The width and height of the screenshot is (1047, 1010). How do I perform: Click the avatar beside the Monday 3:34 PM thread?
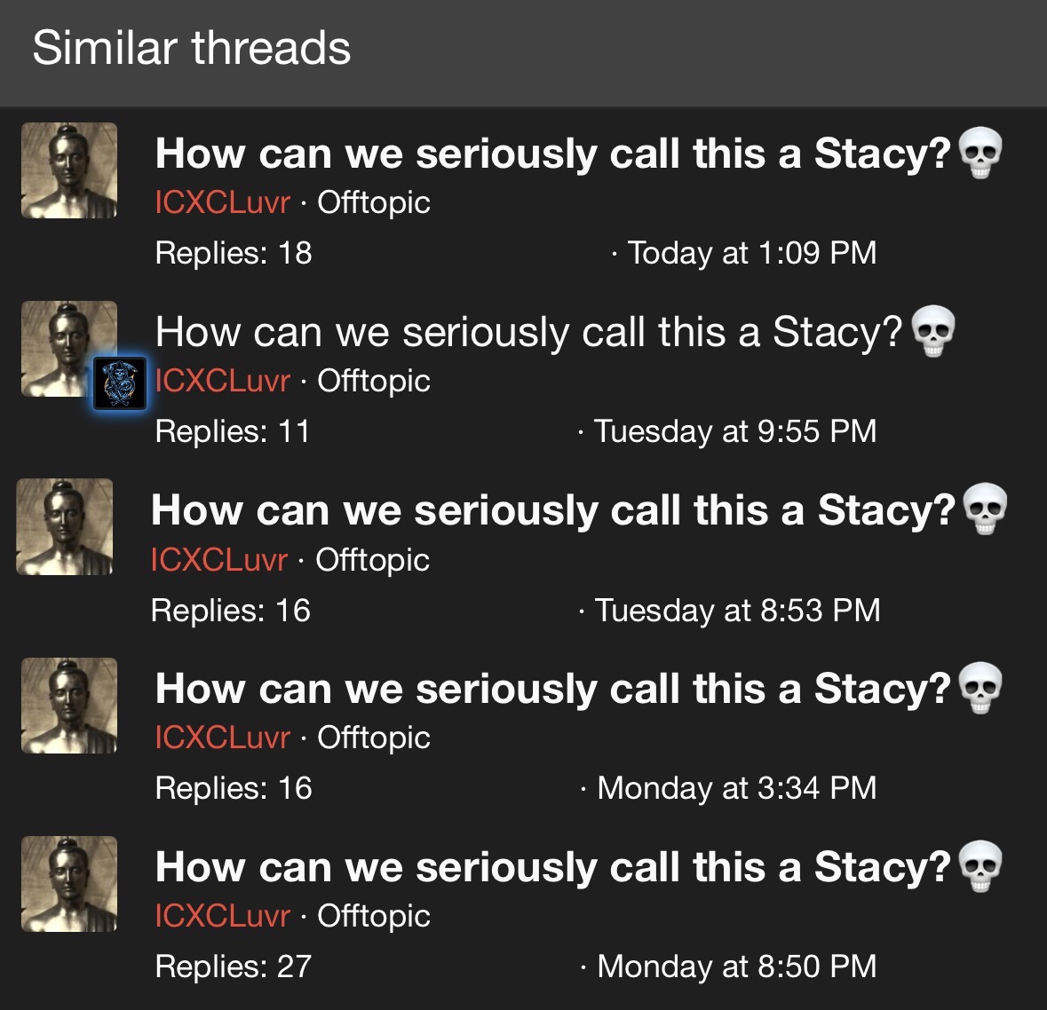click(68, 706)
